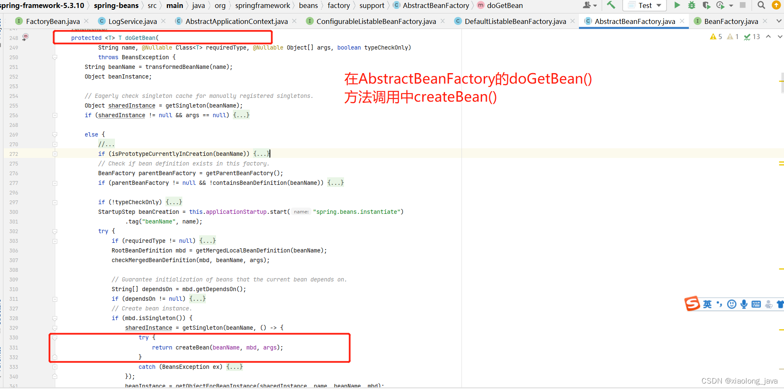Go to previous highlighted error arrow
This screenshot has width=784, height=389.
click(x=768, y=37)
